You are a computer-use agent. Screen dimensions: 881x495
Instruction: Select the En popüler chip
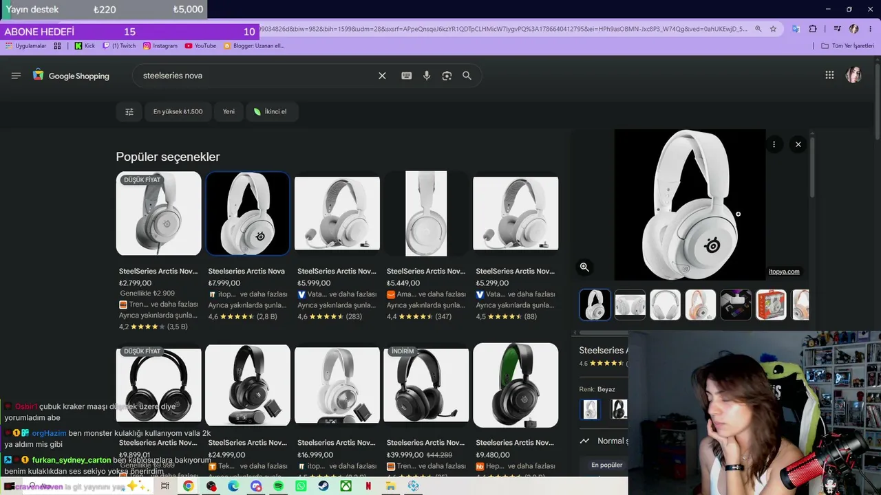[x=606, y=465]
